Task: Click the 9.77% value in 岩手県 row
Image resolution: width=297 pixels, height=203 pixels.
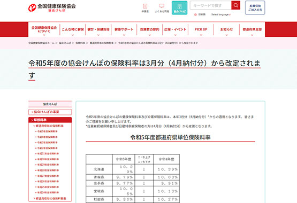Action: (125, 183)
